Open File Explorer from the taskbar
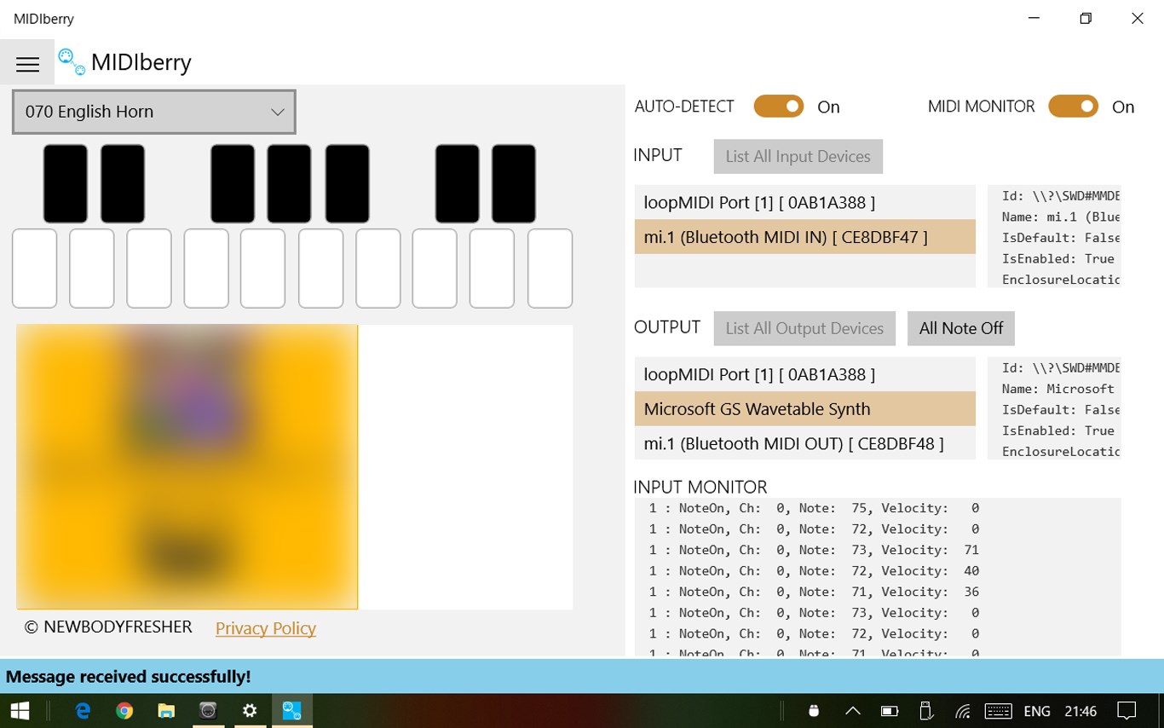 tap(166, 710)
